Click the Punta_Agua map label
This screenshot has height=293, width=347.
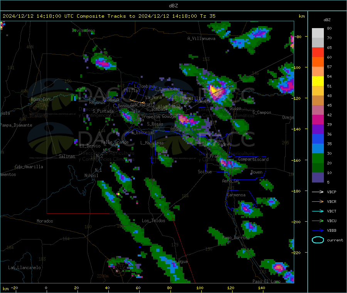[176, 261]
